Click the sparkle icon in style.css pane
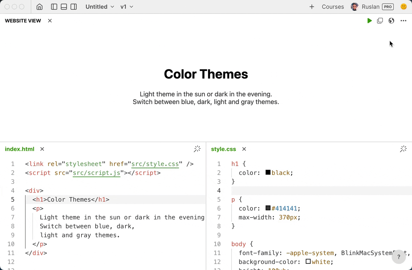The width and height of the screenshot is (412, 270). click(x=403, y=149)
